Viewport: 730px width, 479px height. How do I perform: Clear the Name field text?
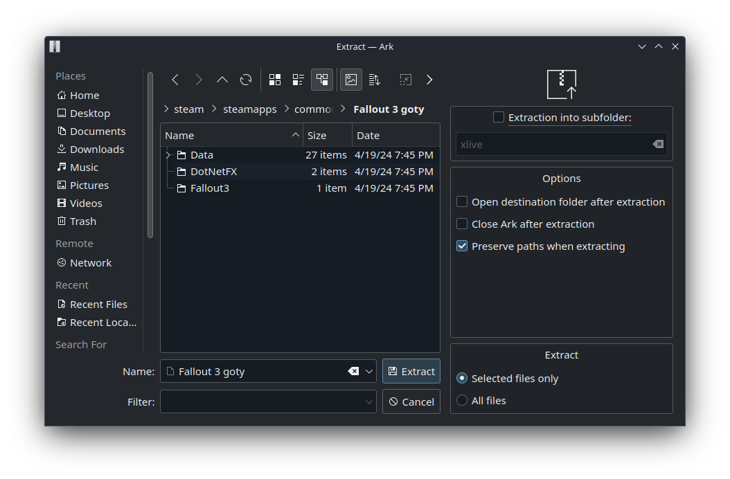click(x=353, y=371)
